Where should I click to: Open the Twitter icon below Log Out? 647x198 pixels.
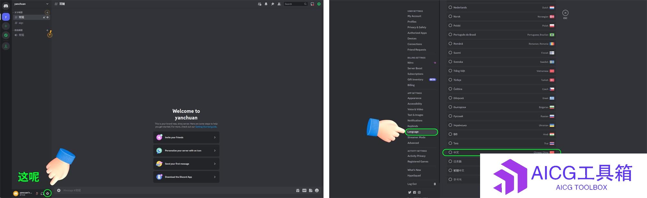(410, 193)
